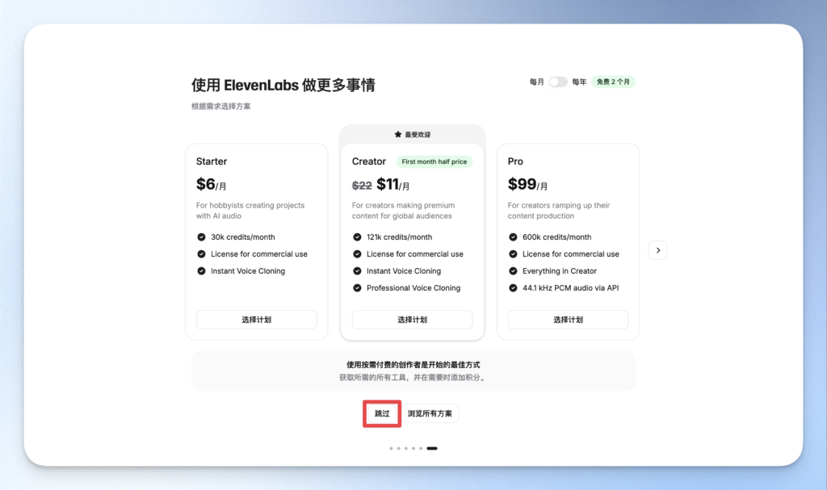Click the 121k credits/month checkmark icon
The image size is (827, 490).
pyautogui.click(x=357, y=237)
